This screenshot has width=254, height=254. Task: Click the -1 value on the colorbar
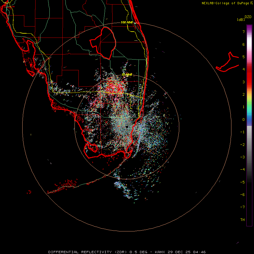pyautogui.click(x=242, y=132)
